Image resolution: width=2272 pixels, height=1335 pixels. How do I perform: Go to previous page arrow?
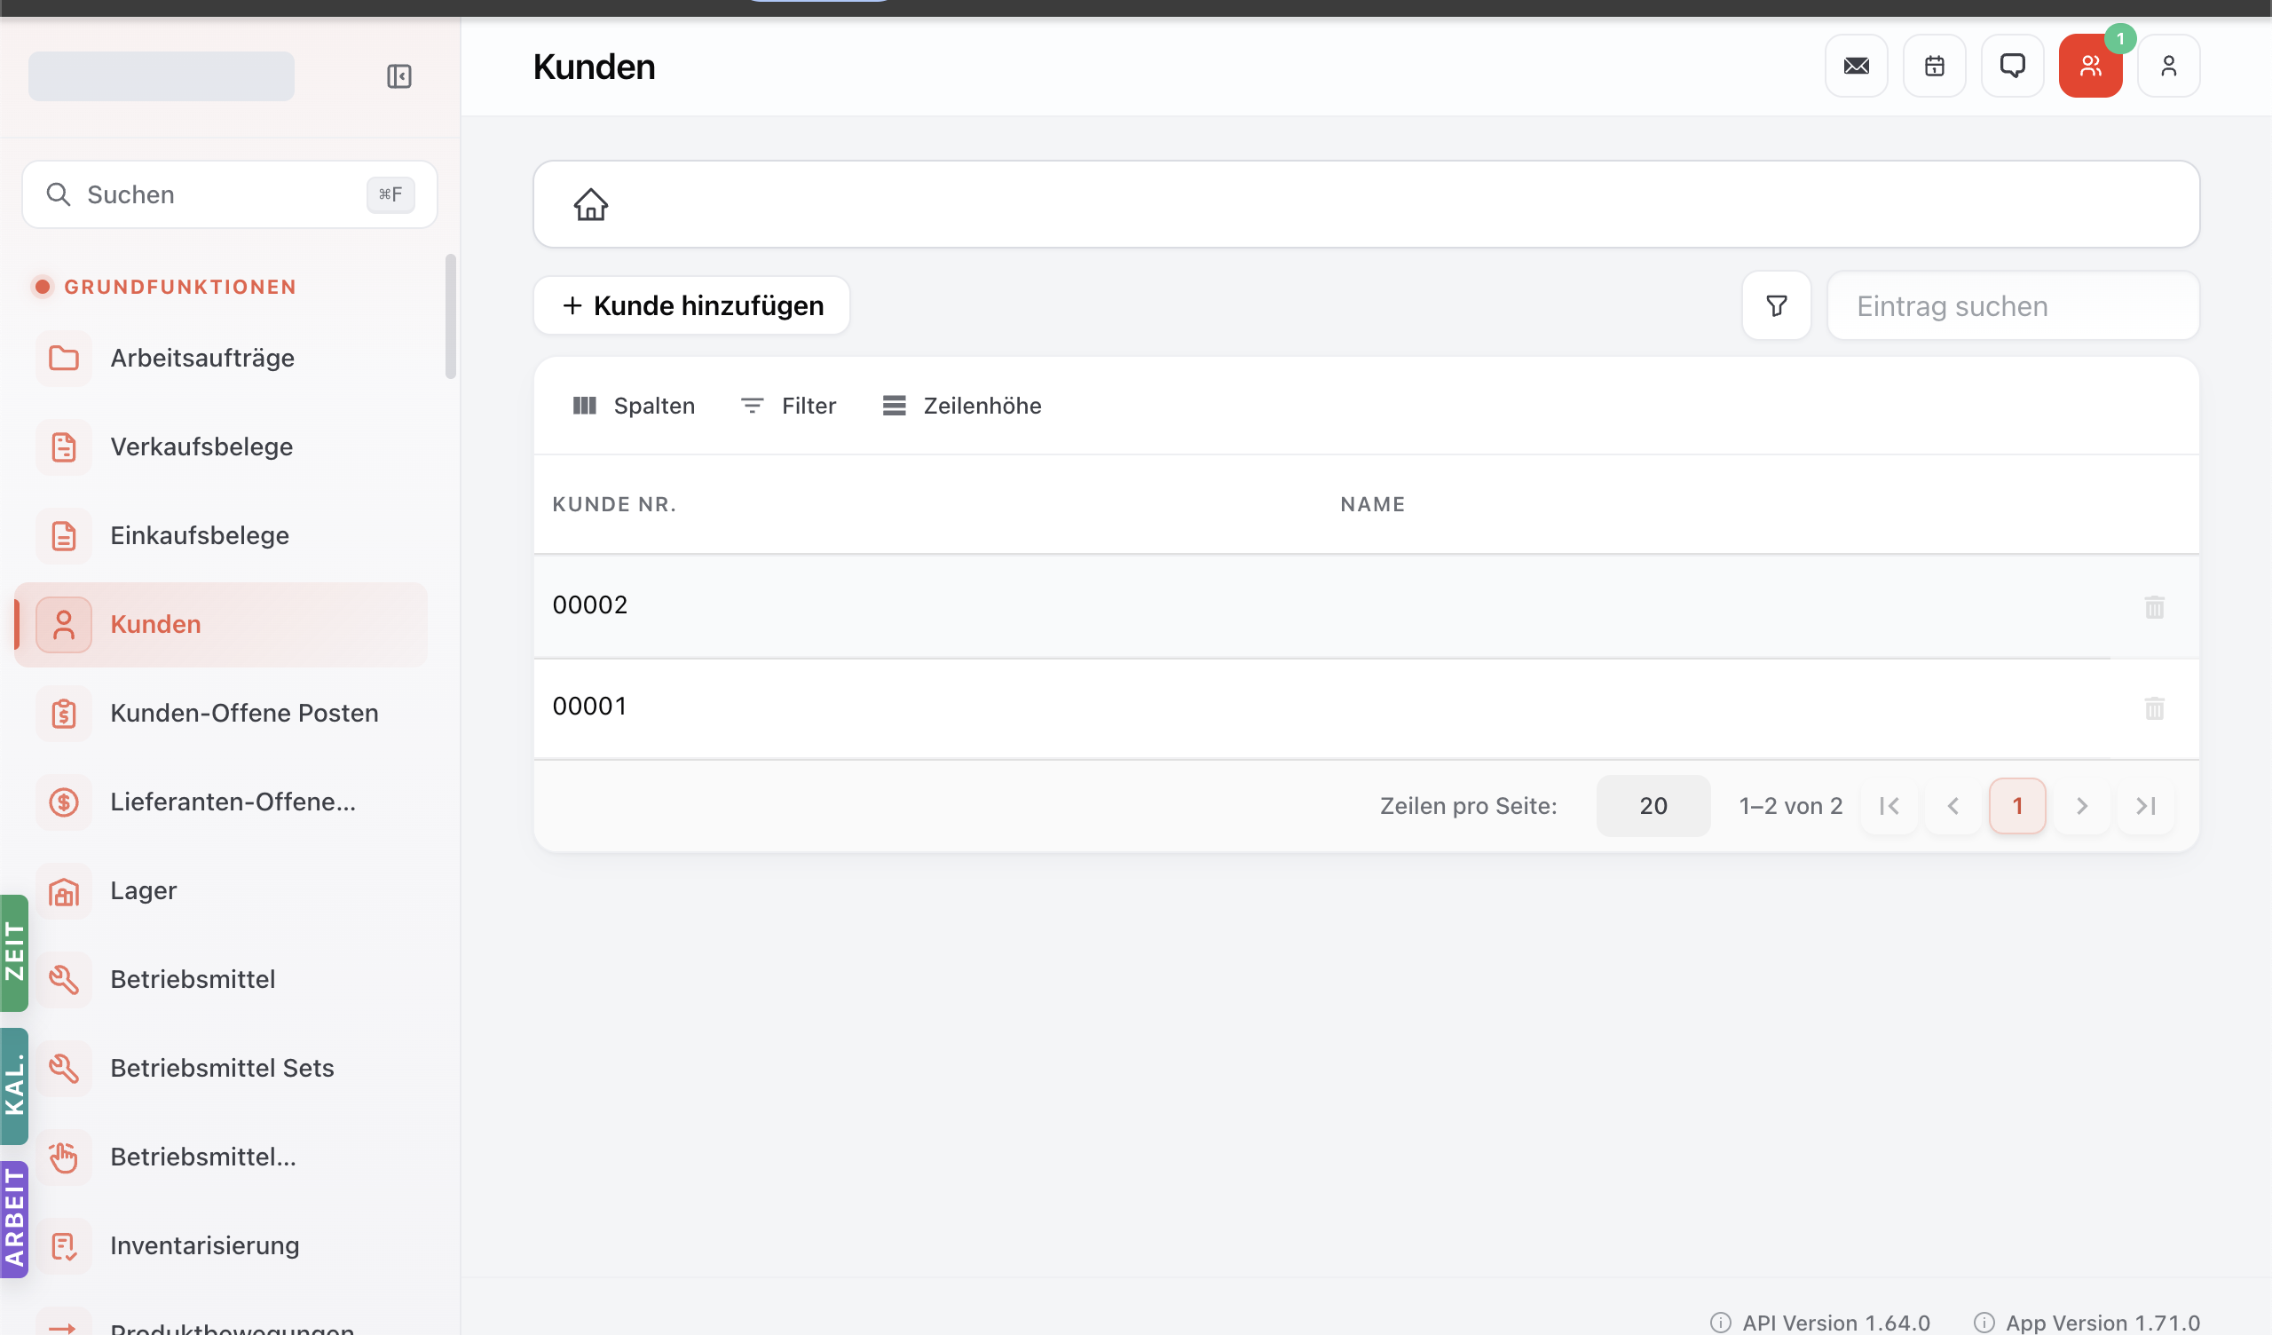tap(1952, 805)
